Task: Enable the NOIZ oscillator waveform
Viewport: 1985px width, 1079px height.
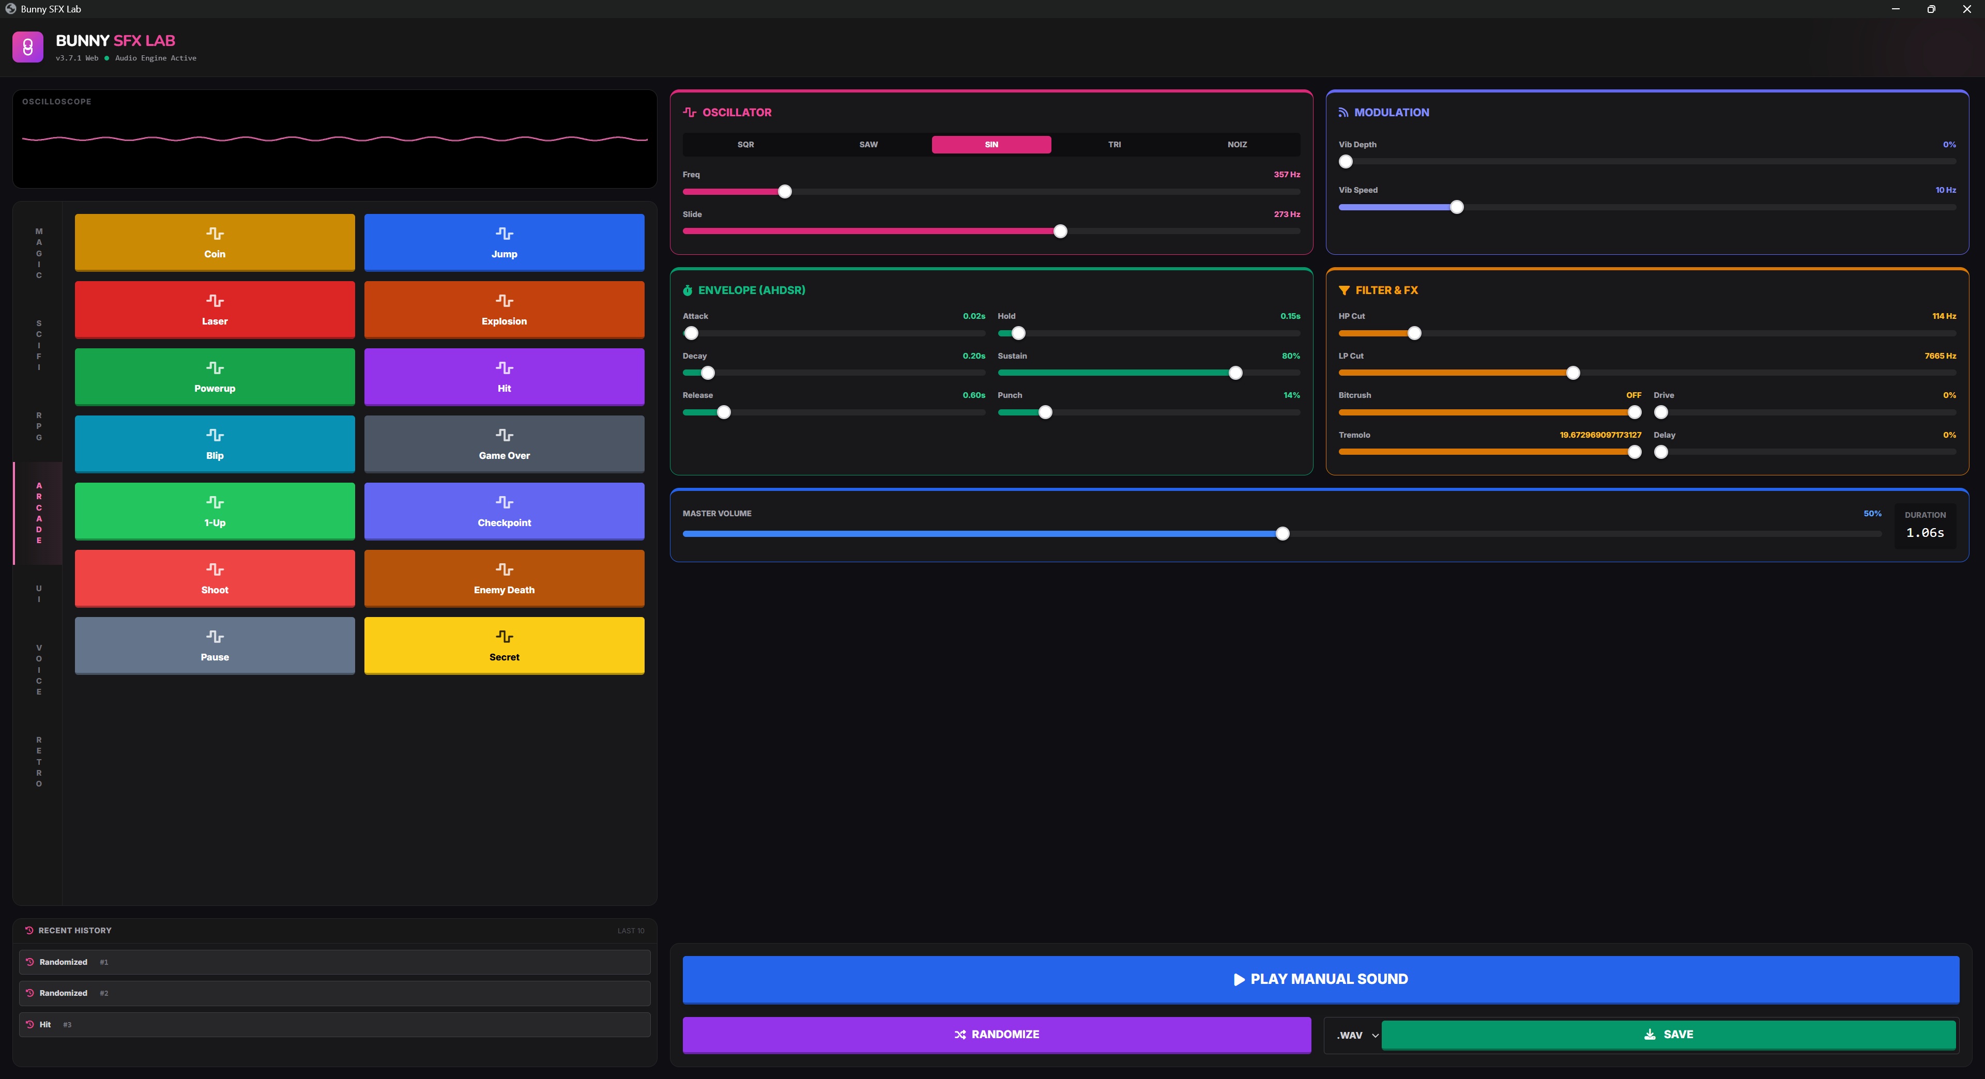Action: tap(1237, 145)
